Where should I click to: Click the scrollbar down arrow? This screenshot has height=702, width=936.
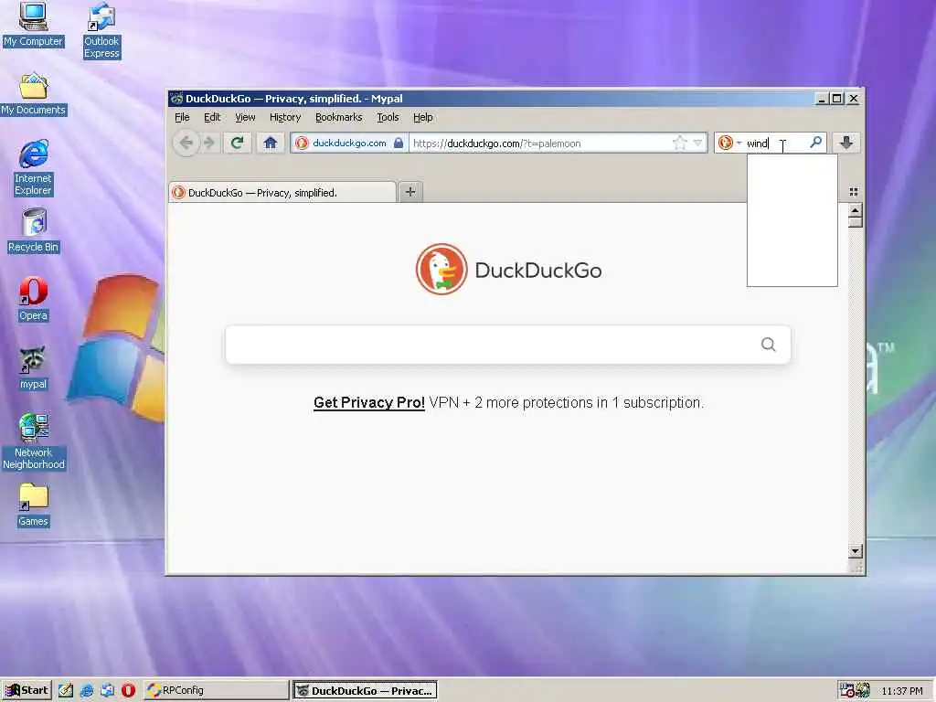855,551
